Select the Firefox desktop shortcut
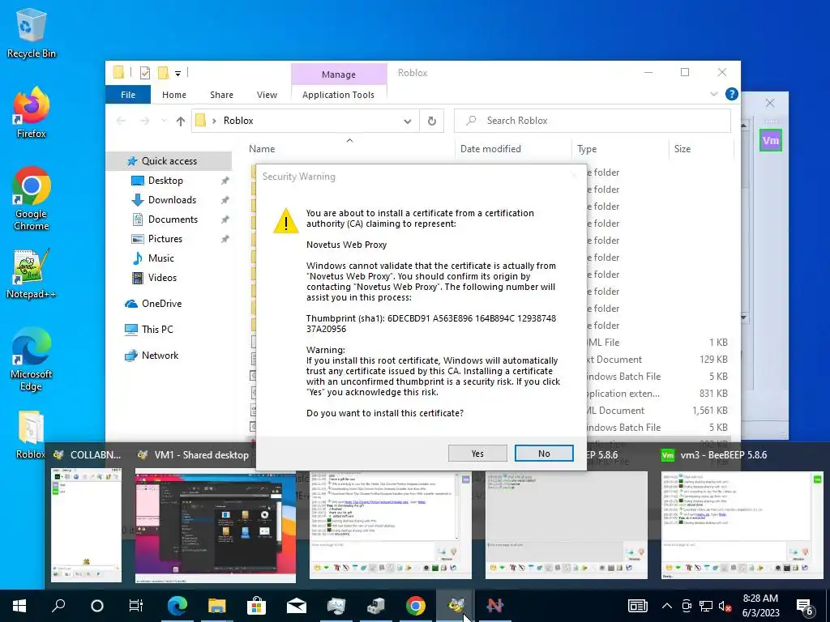Image resolution: width=830 pixels, height=622 pixels. point(32,113)
